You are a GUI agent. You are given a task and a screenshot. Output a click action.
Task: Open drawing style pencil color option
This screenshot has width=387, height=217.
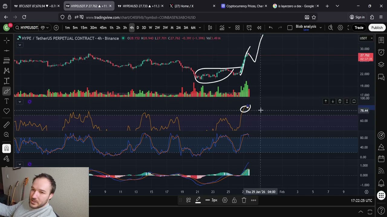[x=198, y=200]
